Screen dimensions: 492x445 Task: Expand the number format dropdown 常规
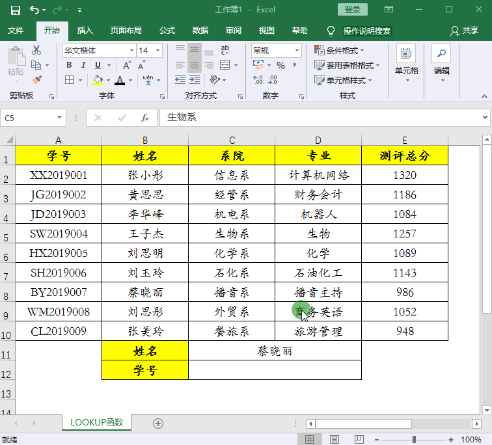click(x=297, y=51)
